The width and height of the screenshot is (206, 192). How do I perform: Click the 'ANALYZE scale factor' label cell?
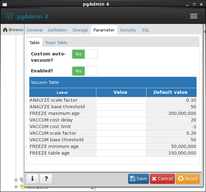pos(63,100)
